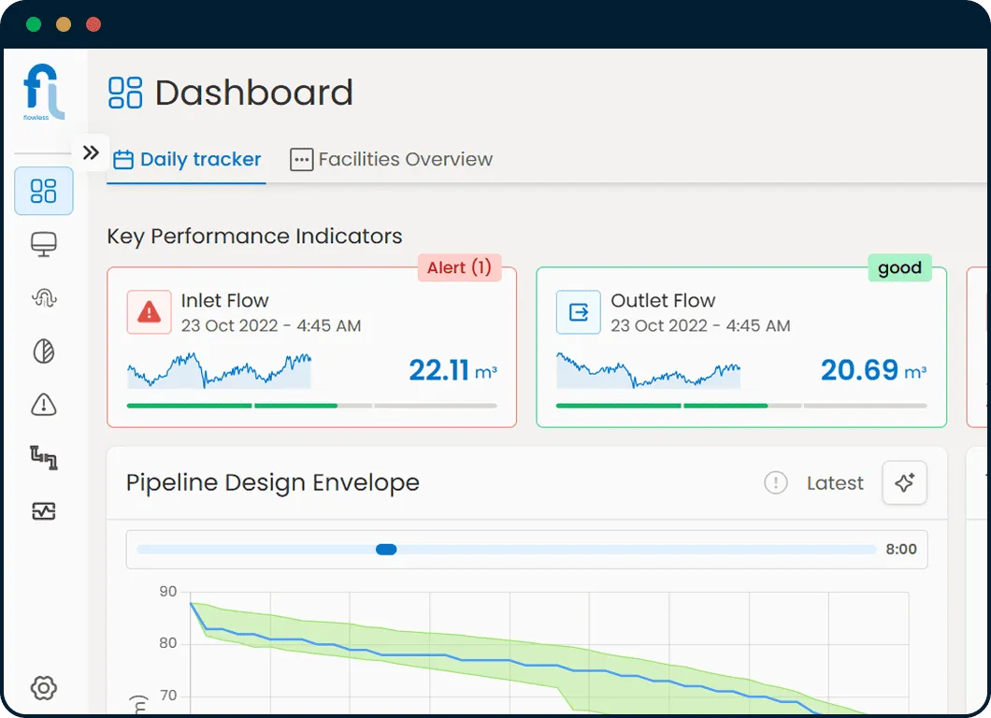This screenshot has height=718, width=991.
Task: Click the good status badge
Action: click(x=899, y=268)
